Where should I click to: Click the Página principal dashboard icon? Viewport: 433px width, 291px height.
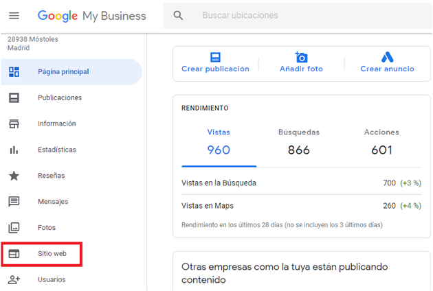(14, 71)
